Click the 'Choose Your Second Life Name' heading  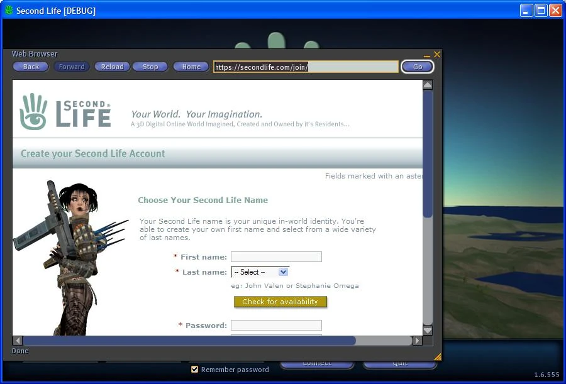203,200
